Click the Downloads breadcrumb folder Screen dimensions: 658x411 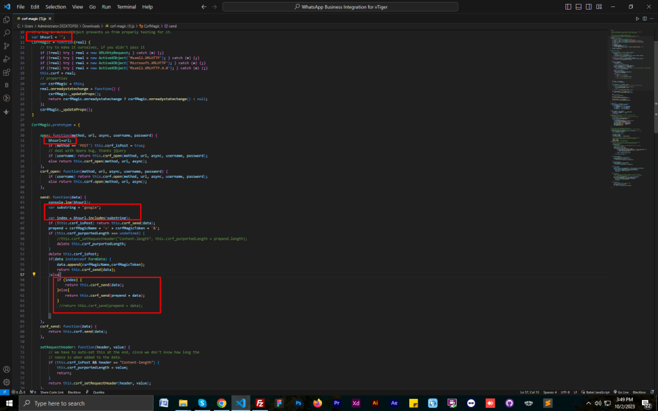coord(91,26)
